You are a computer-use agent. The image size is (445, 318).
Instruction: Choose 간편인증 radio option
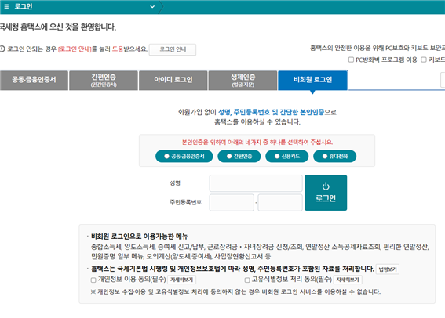coord(239,157)
